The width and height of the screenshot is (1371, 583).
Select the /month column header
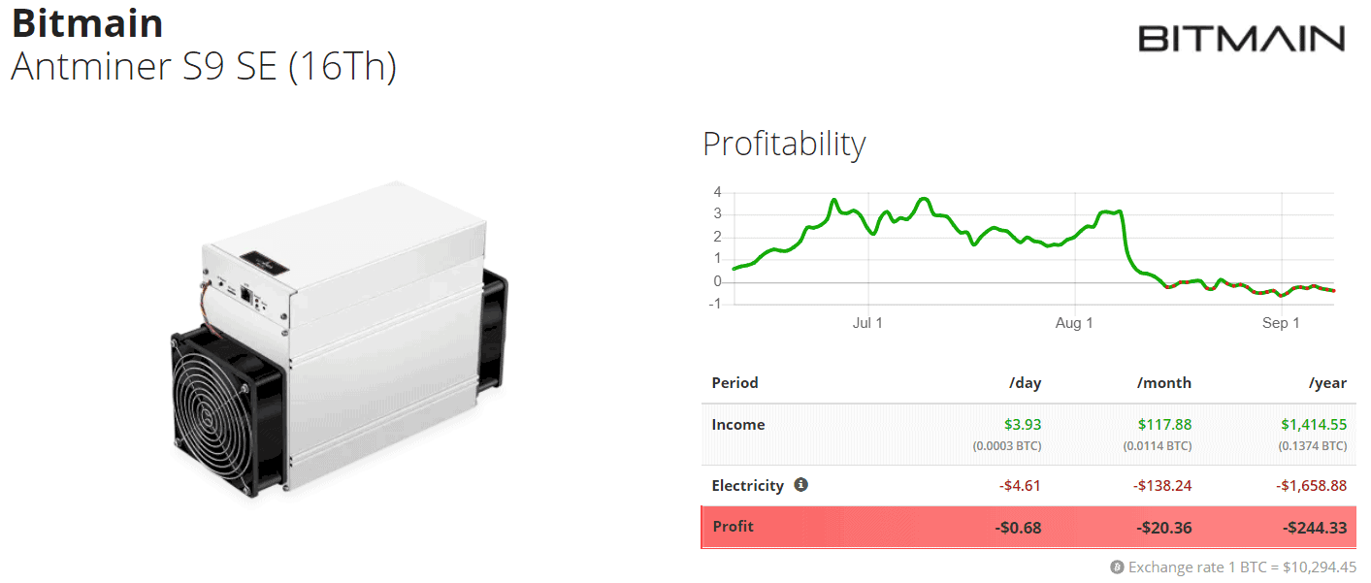[1164, 382]
